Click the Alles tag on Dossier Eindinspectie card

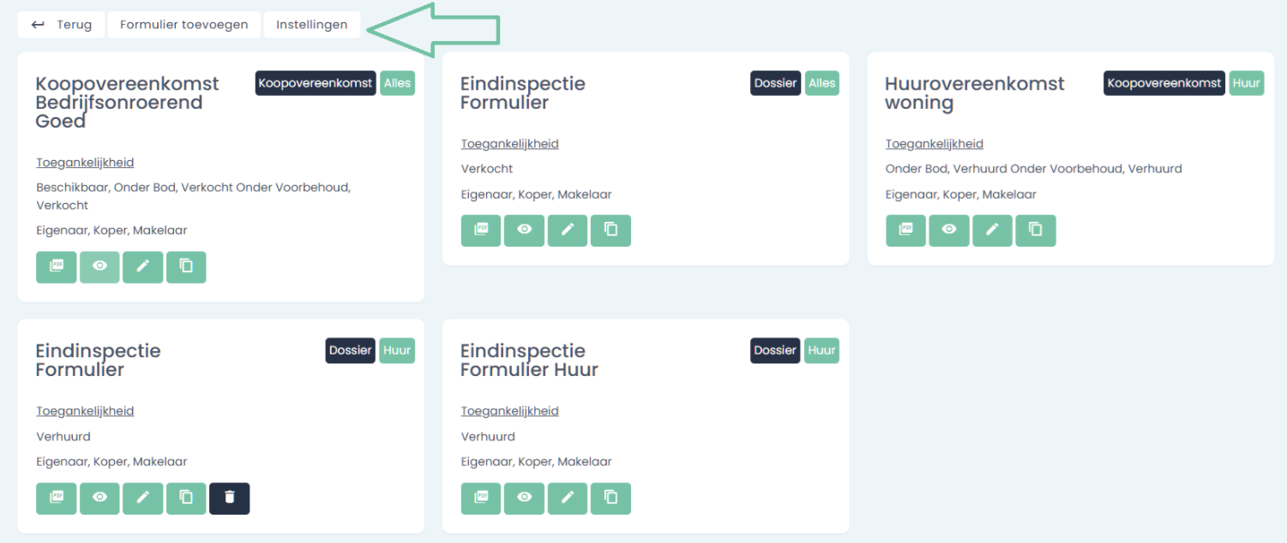pyautogui.click(x=821, y=83)
